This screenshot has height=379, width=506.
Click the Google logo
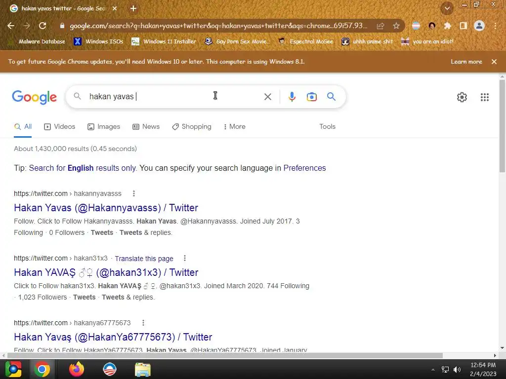(x=35, y=97)
